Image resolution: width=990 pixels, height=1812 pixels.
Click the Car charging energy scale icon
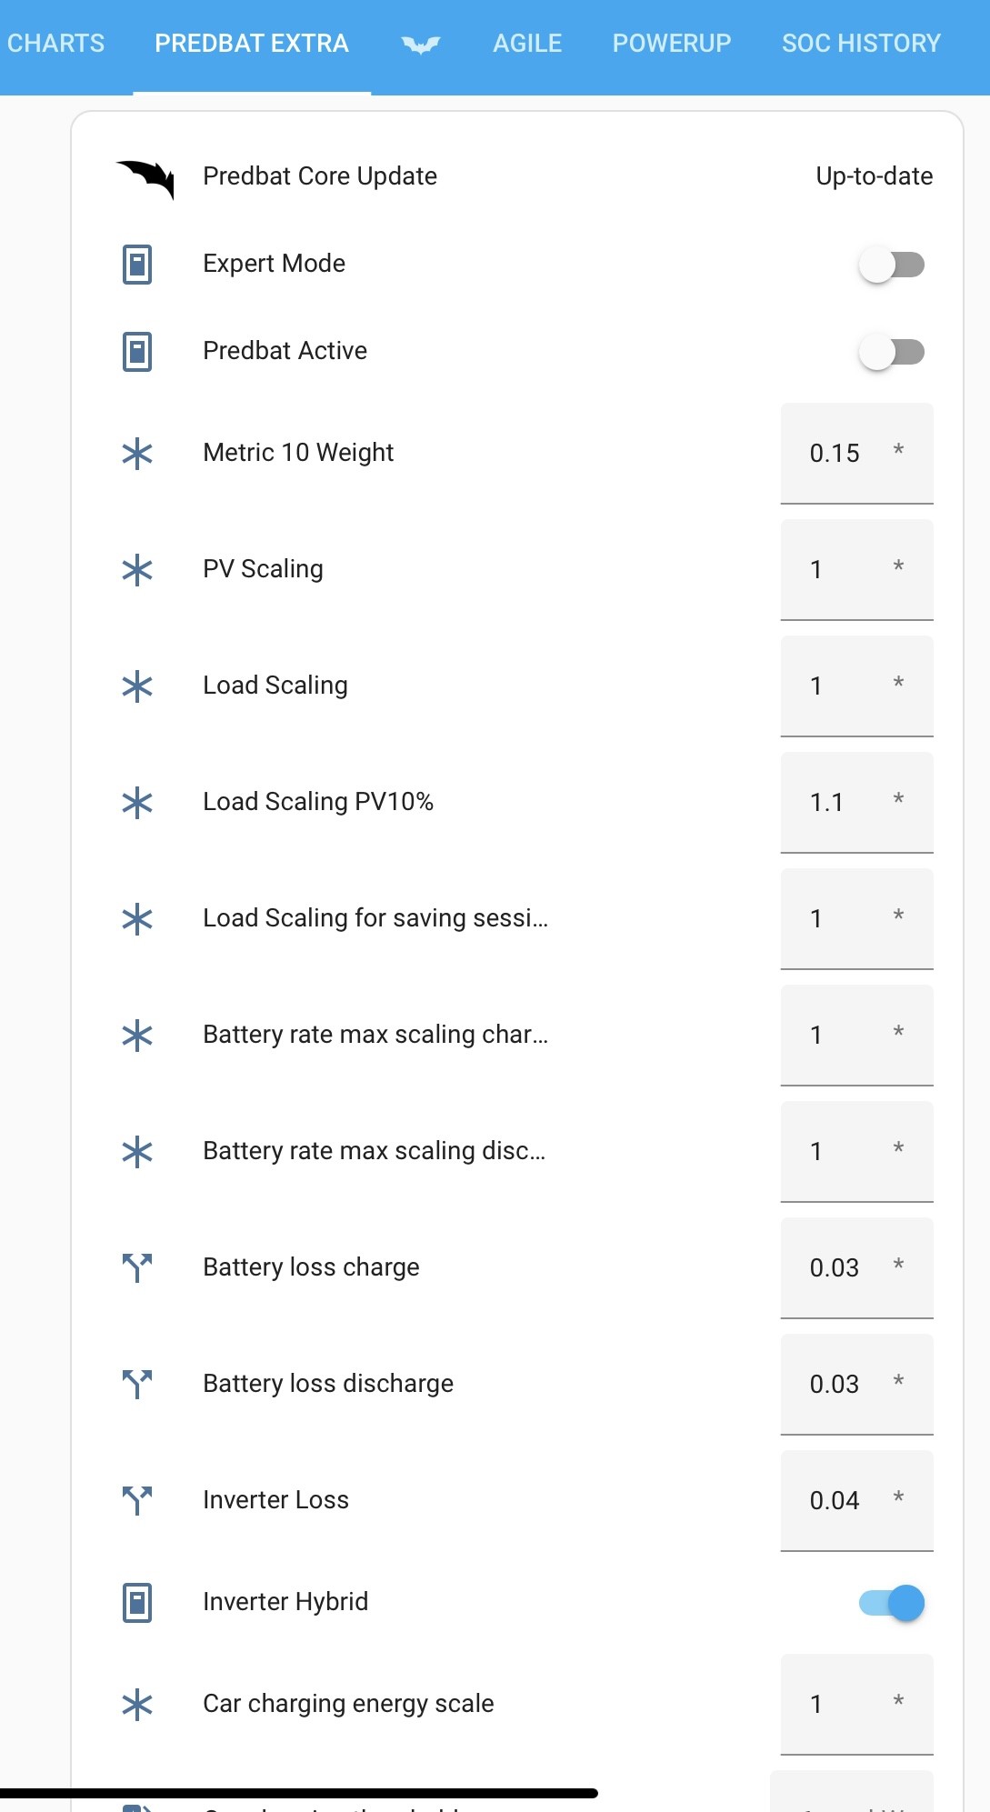click(x=137, y=1705)
